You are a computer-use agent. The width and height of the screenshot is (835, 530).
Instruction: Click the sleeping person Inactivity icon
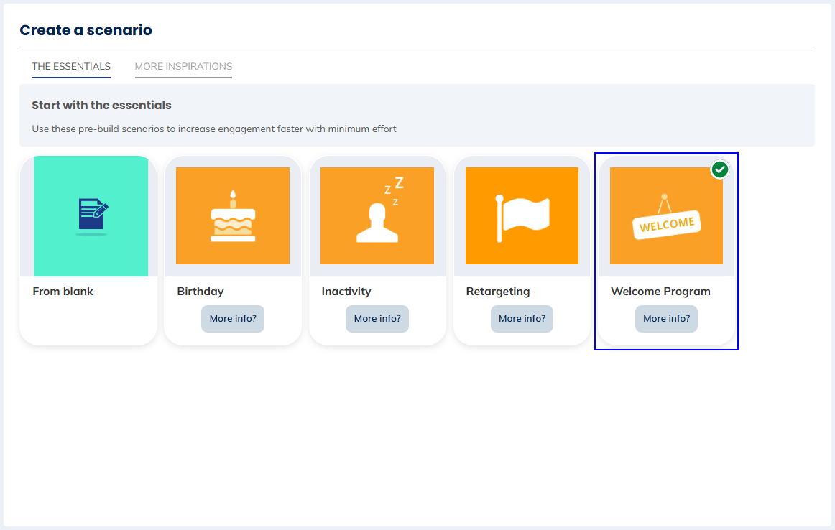[x=377, y=215]
